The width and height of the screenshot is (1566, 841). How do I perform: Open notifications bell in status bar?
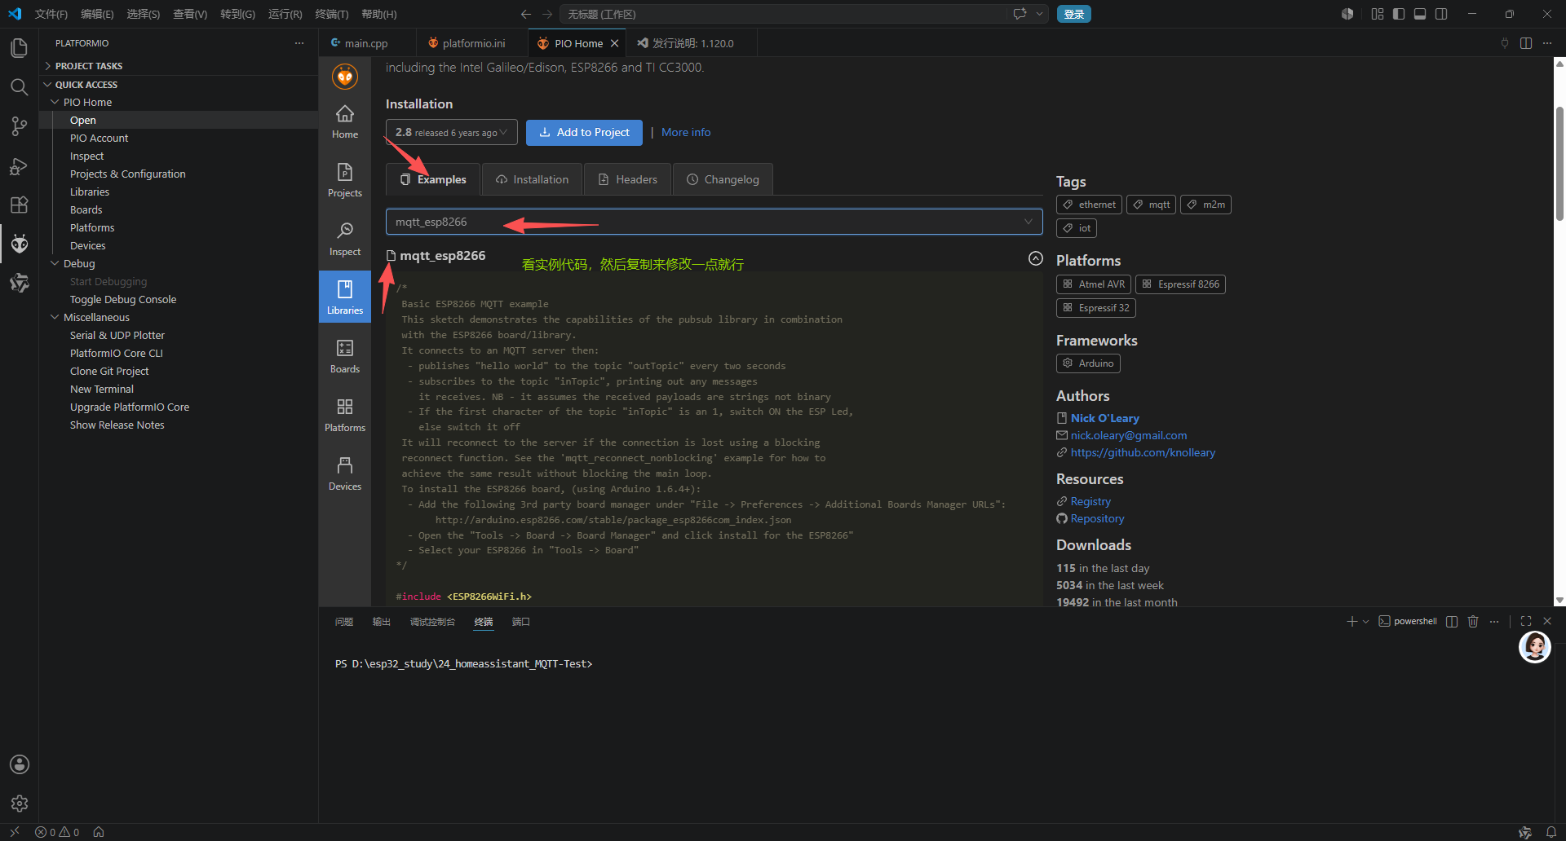coord(1551,832)
